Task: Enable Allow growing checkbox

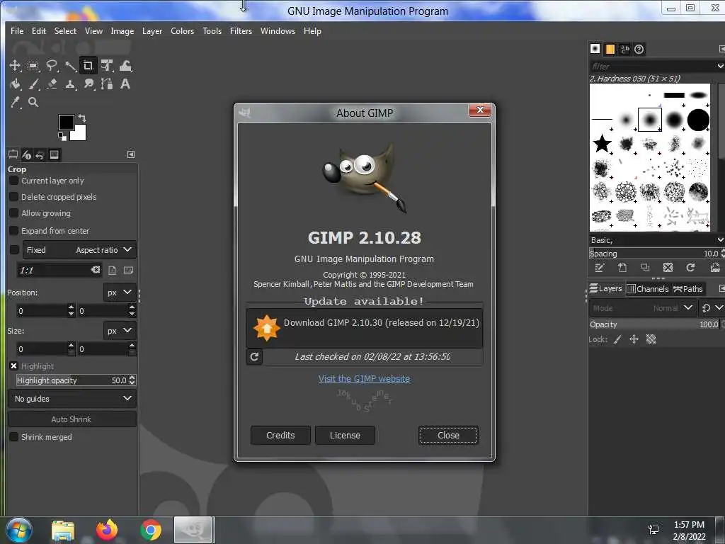Action: point(14,212)
